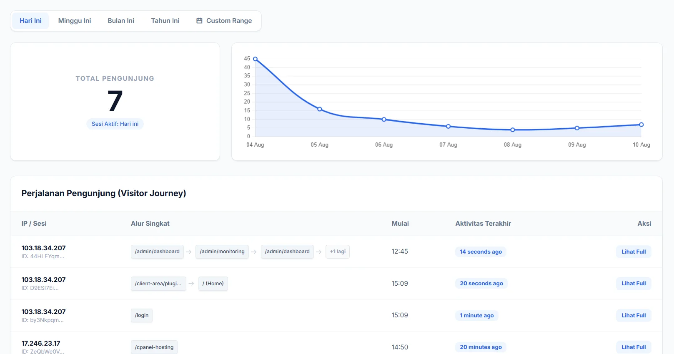
Task: Open Lihat Full for session by3Nkpqm
Action: (x=634, y=315)
